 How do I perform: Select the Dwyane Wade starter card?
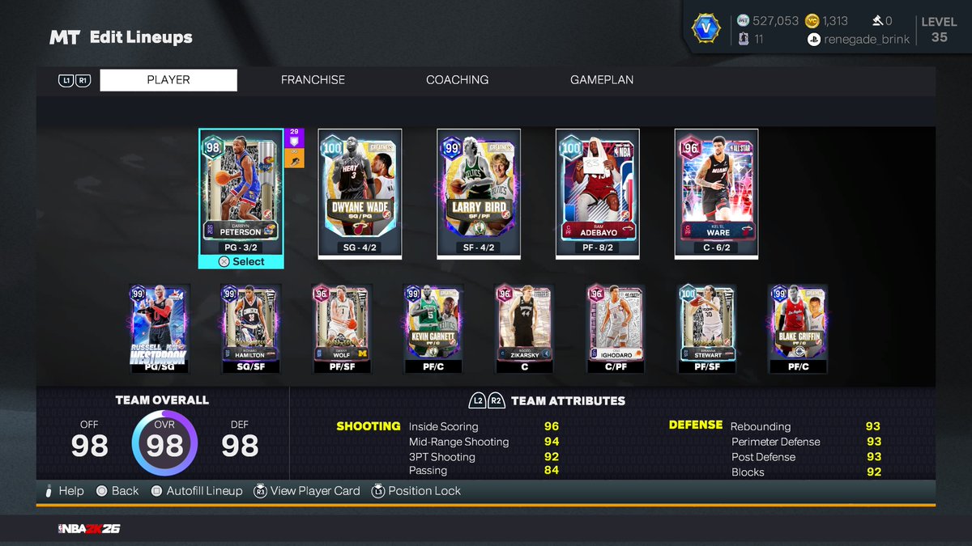[360, 193]
